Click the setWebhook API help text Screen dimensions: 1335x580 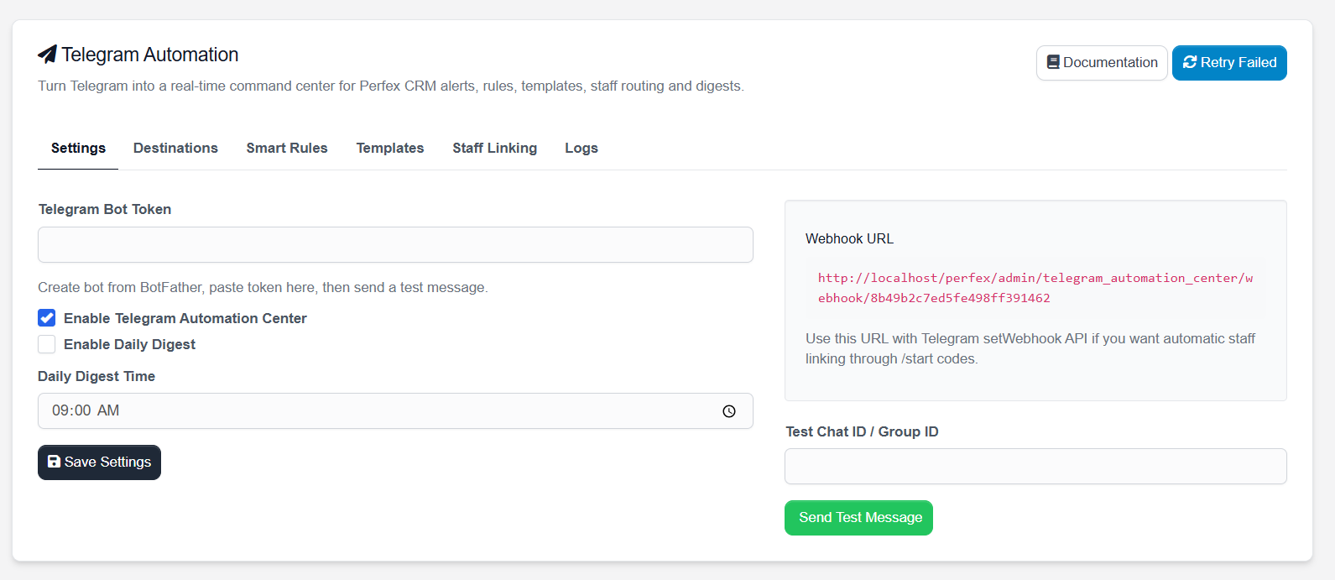point(1030,348)
